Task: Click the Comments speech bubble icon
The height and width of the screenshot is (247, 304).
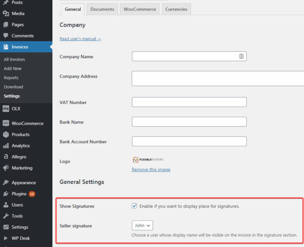Action: 6,36
